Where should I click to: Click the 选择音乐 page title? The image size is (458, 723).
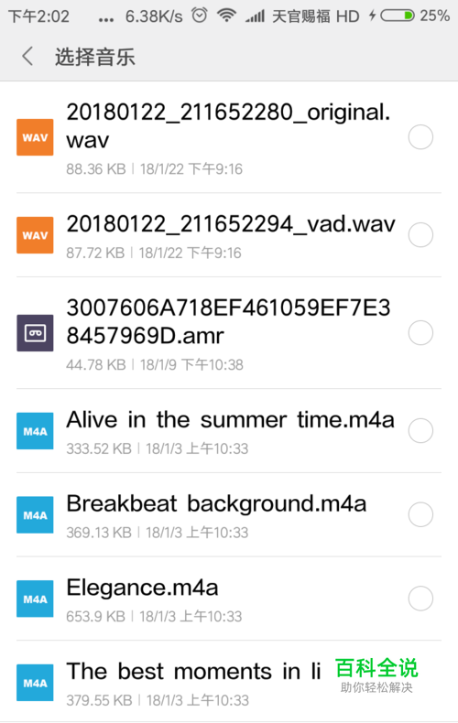[x=95, y=57]
